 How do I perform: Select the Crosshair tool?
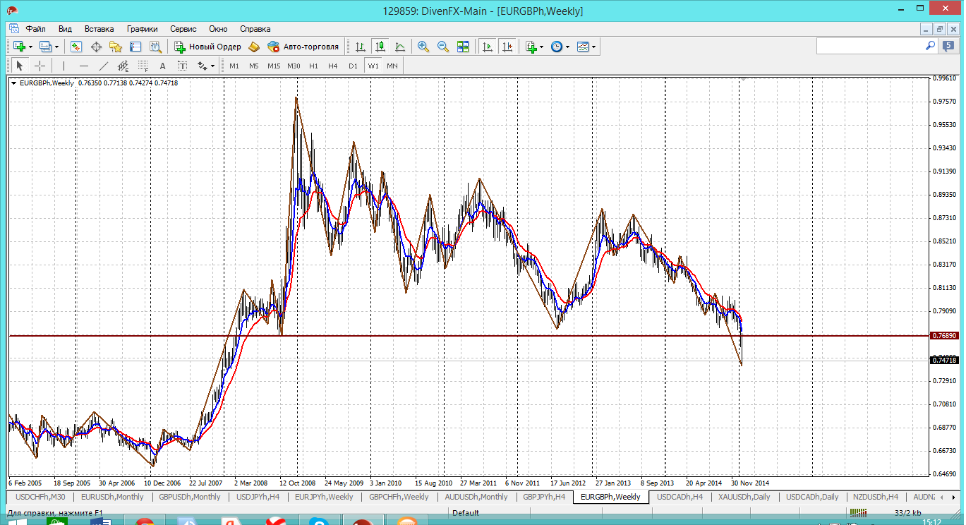click(x=40, y=66)
